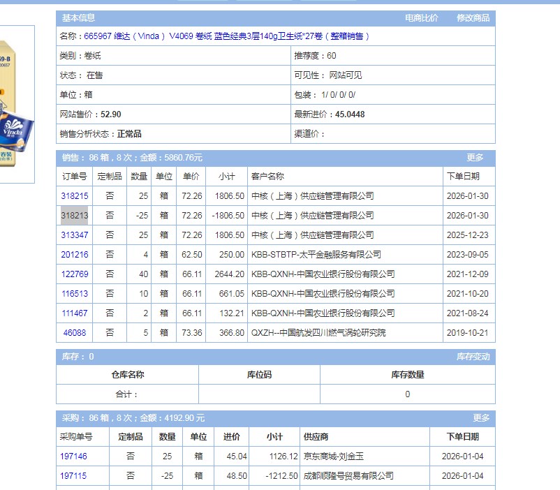Screen dimensions: 560x490
Task: Show 更多 records in the 销售 section
Action: 475,158
